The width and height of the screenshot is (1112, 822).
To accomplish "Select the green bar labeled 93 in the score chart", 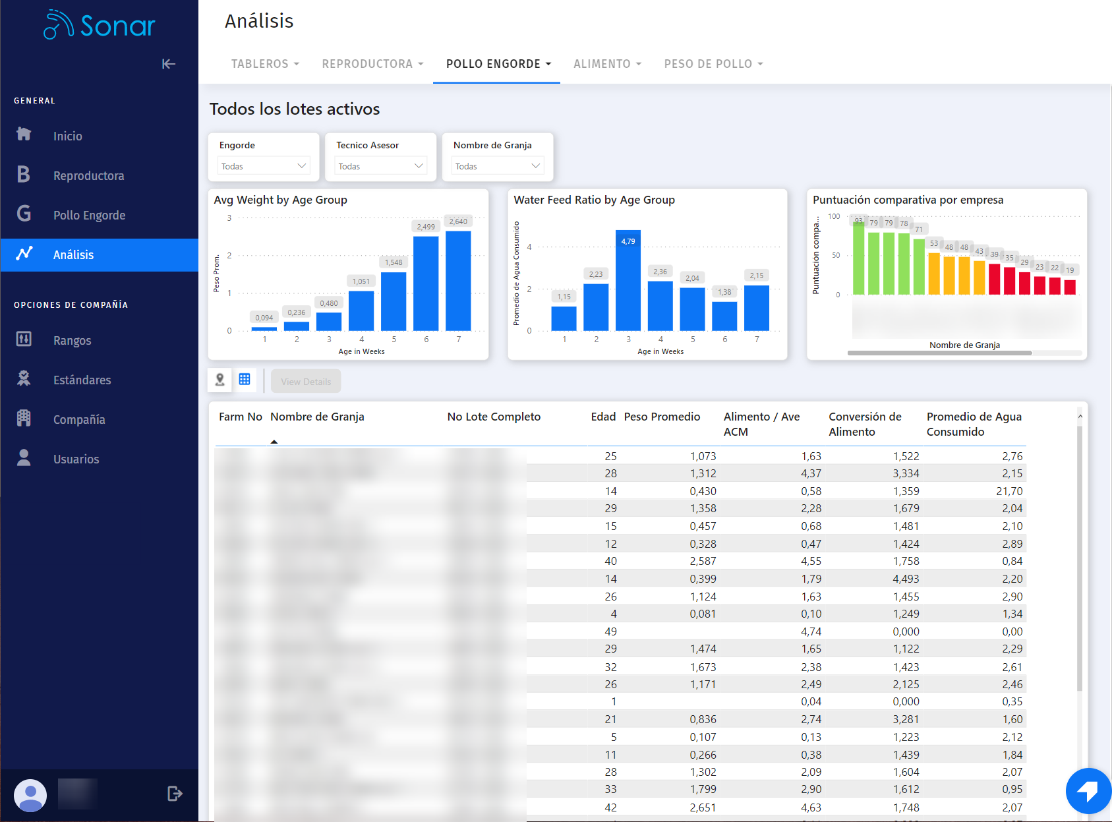I will click(858, 258).
